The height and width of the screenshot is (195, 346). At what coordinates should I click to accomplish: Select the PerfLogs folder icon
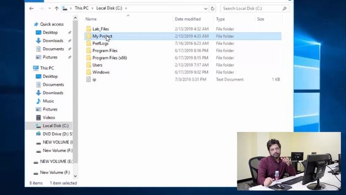[x=89, y=43]
